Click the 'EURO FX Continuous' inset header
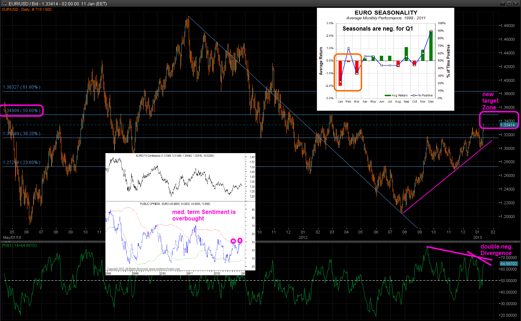 [x=175, y=156]
